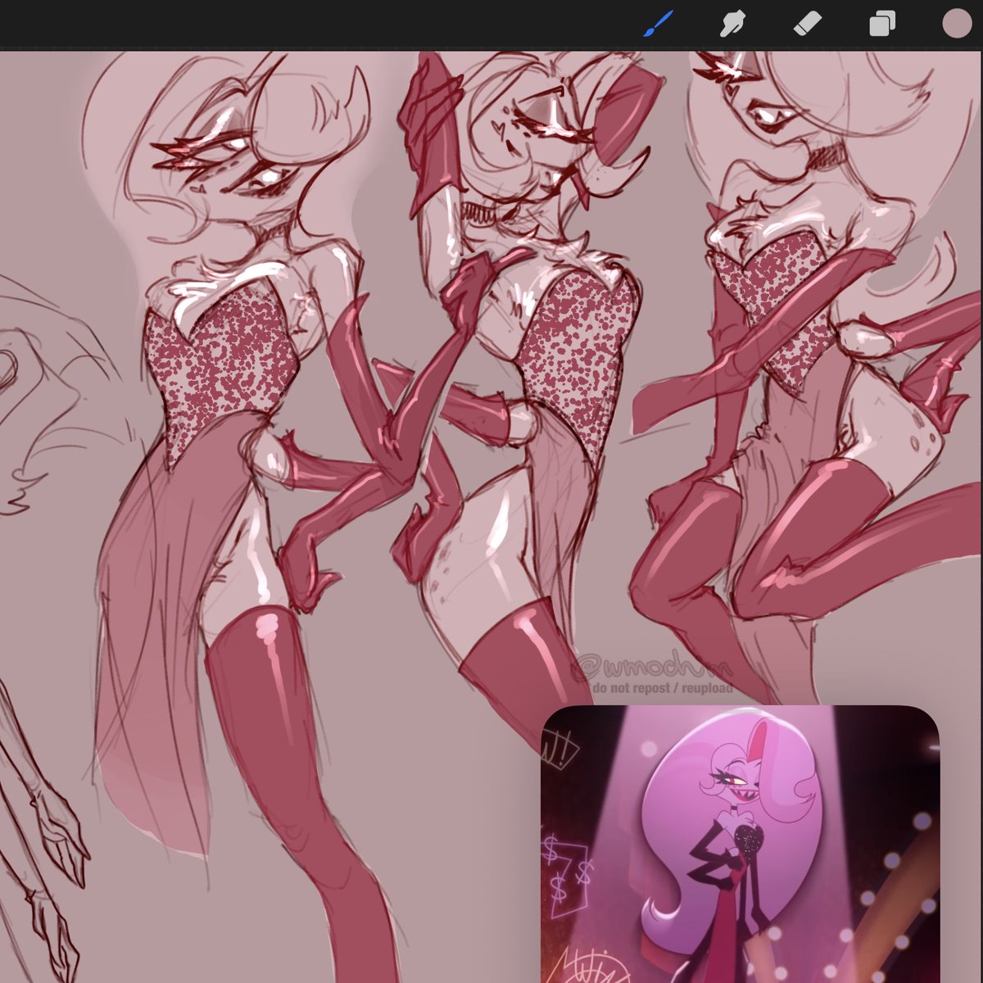983x983 pixels.
Task: Select the Eraser tool
Action: pos(807,25)
